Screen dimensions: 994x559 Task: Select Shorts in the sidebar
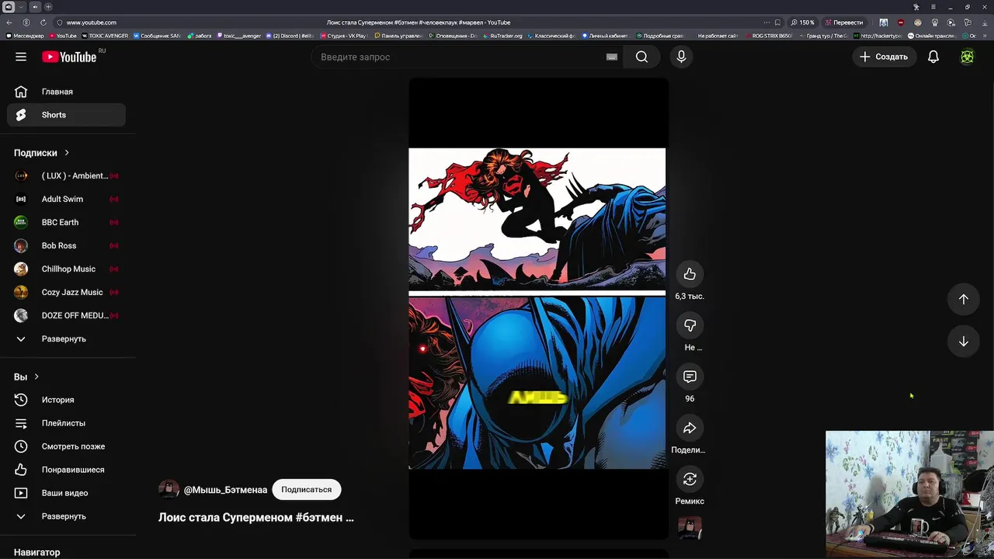[67, 115]
